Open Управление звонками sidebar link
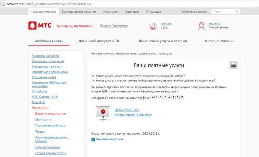Screen dimensions: 259x157 click(47, 67)
